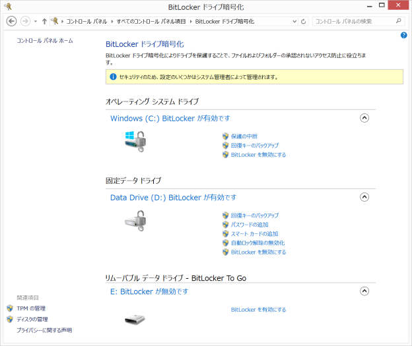Select コントロール パネル breadcrumb
Image resolution: width=412 pixels, height=346 pixels.
(x=86, y=22)
